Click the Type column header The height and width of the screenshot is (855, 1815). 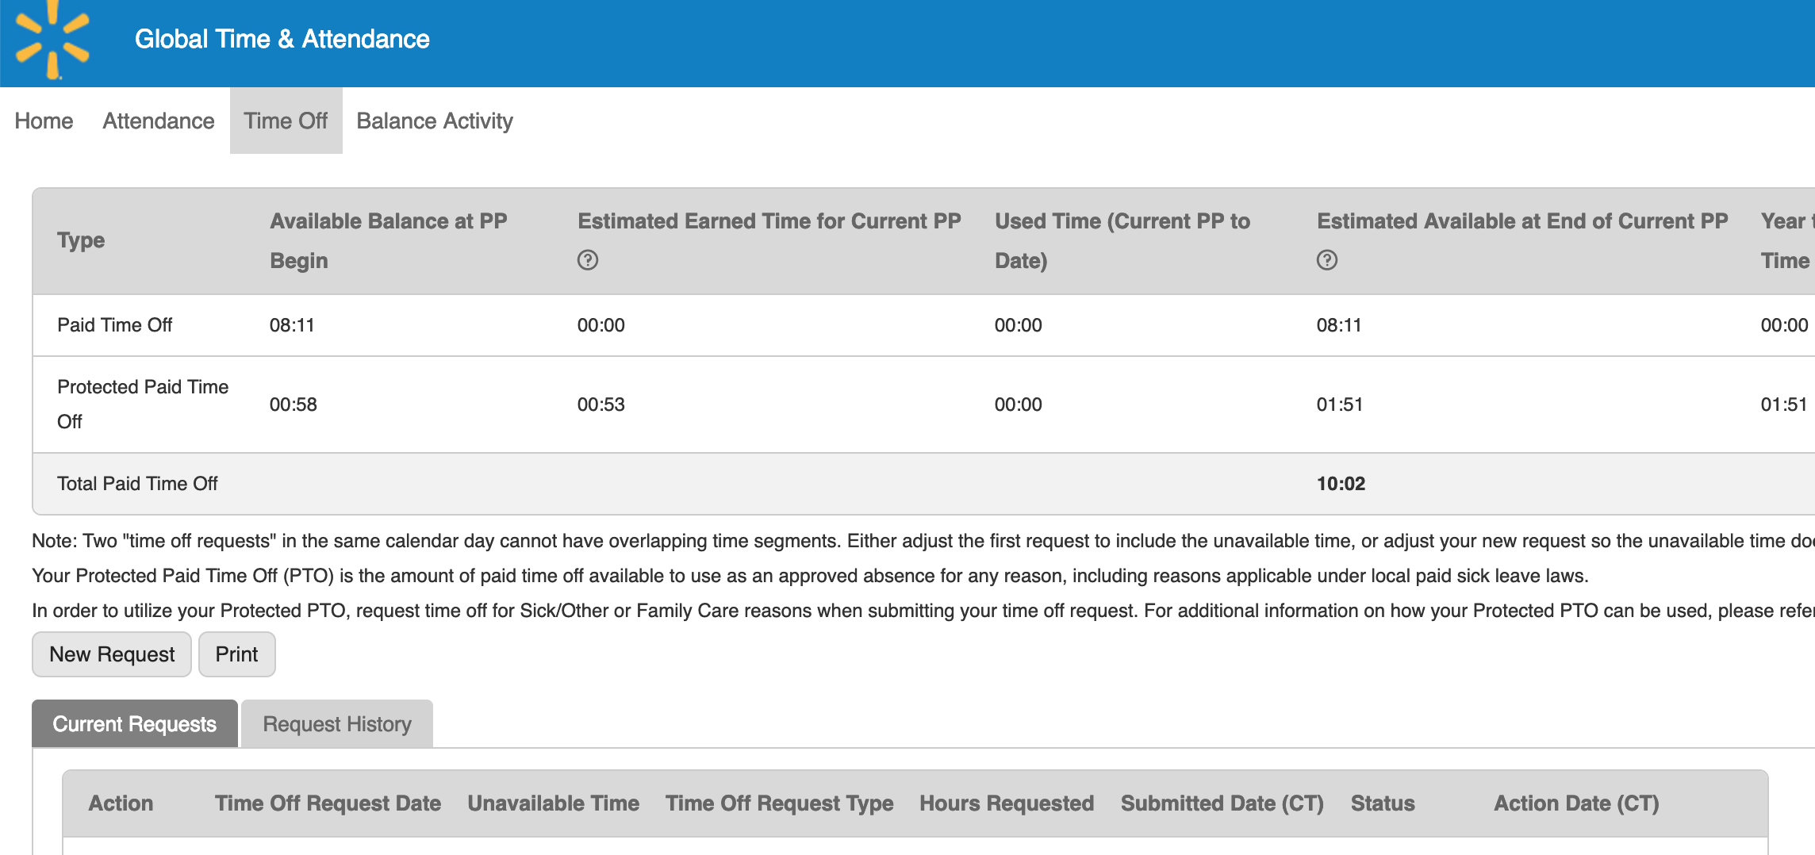click(x=80, y=240)
